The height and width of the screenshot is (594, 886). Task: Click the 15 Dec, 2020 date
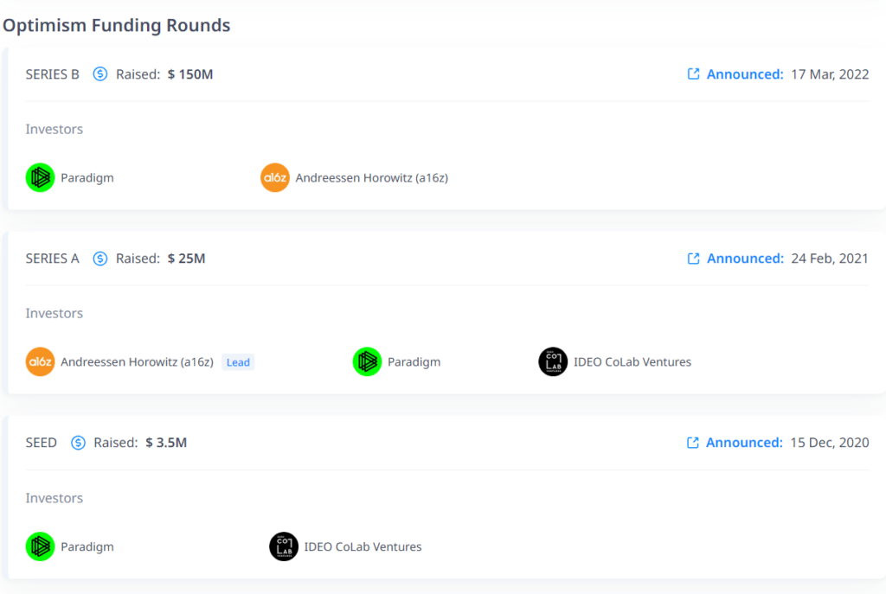point(829,442)
